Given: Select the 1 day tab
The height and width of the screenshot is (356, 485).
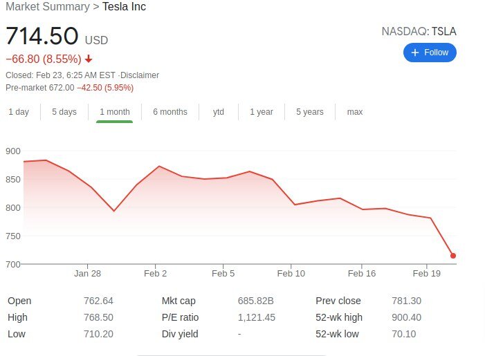Looking at the screenshot, I should 19,112.
